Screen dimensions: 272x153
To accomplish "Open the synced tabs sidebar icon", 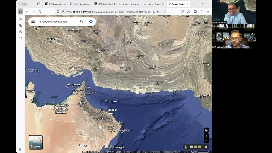I will tap(21, 26).
